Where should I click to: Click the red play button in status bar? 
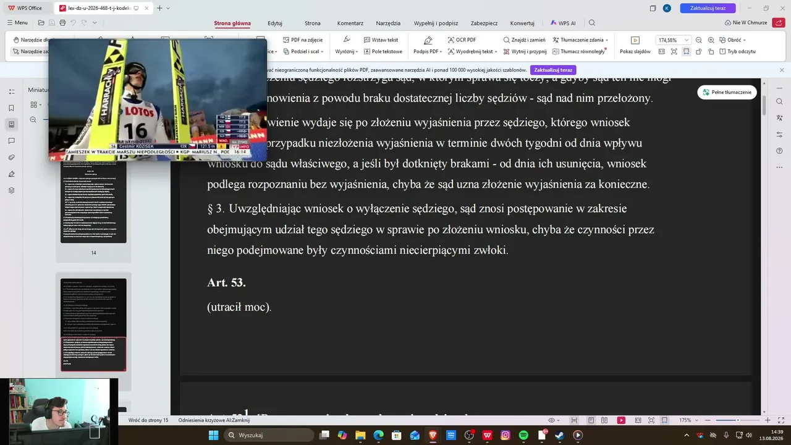621,420
